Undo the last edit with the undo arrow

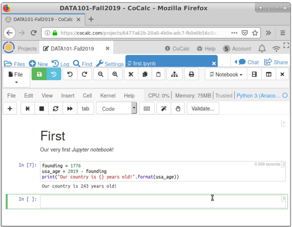coord(70,74)
